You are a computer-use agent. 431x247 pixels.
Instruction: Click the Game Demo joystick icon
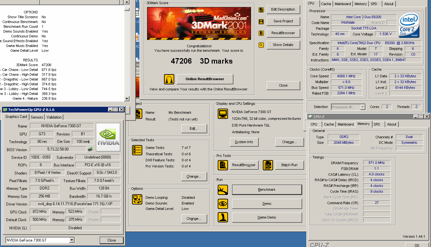pyautogui.click(x=223, y=217)
